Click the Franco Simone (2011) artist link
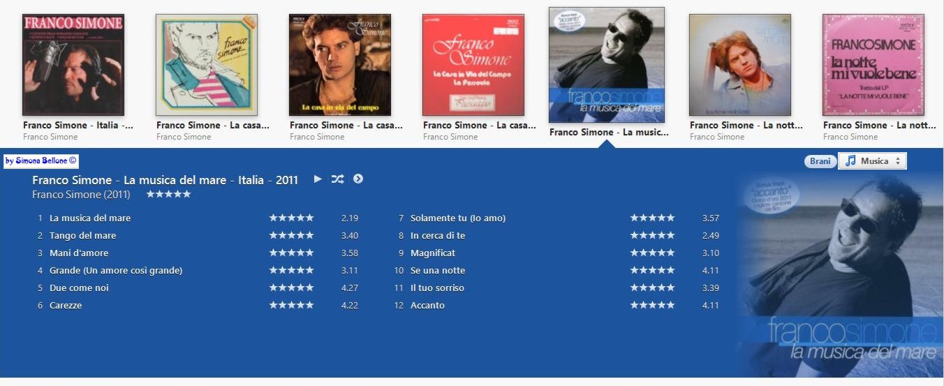This screenshot has height=386, width=944. pos(81,195)
